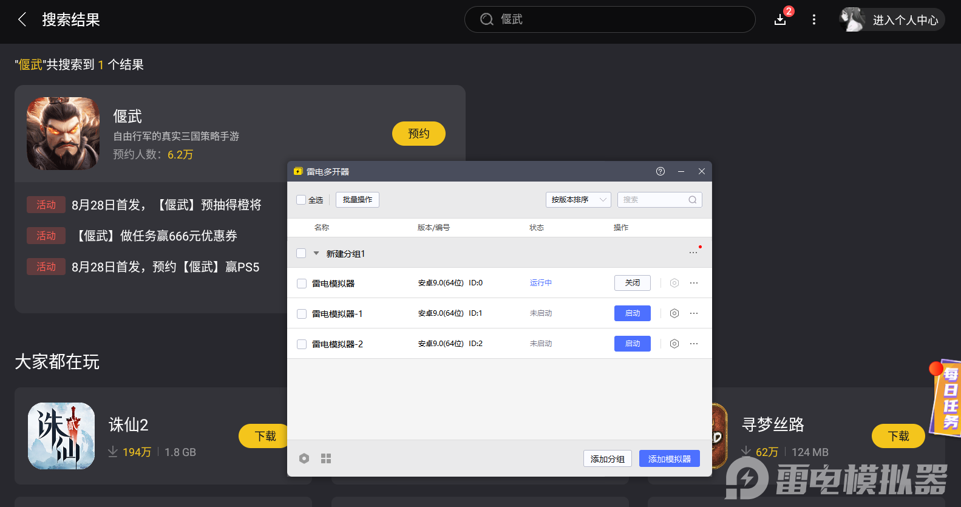Open more options for 新建分组1 group
The height and width of the screenshot is (507, 961).
pos(693,253)
